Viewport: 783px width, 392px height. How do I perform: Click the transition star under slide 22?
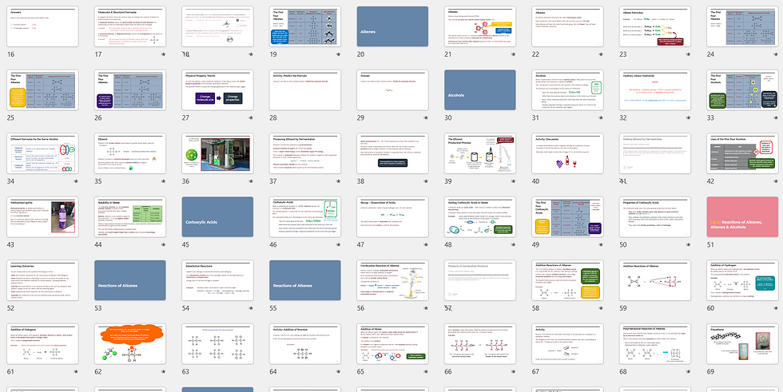click(601, 55)
